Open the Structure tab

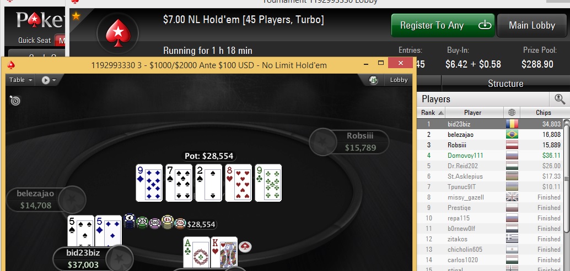tap(506, 84)
